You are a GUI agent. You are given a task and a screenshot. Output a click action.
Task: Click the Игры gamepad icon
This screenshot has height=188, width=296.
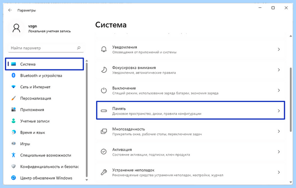(13, 144)
